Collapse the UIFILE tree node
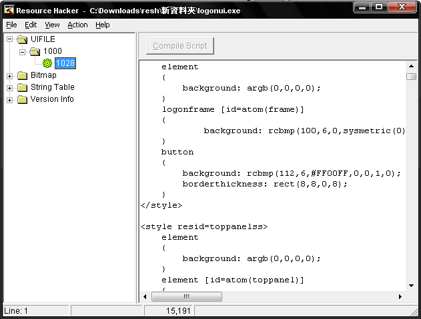 [9, 39]
